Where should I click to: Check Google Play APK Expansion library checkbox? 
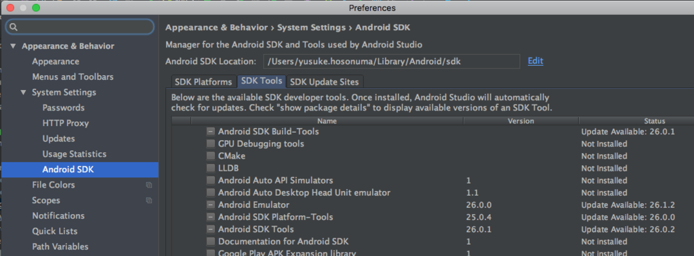[211, 253]
